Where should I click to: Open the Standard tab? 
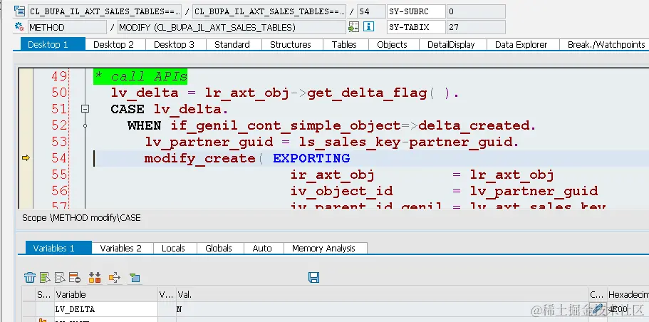[232, 44]
